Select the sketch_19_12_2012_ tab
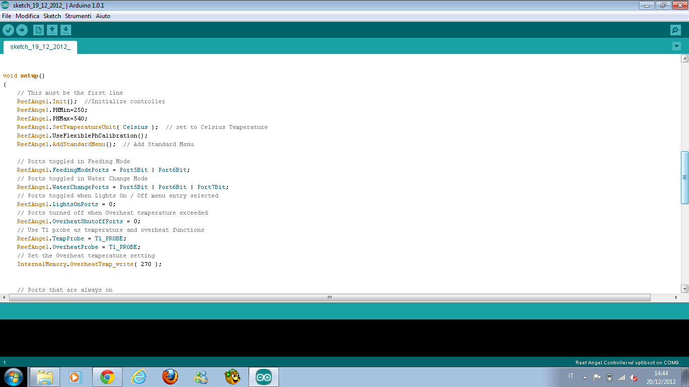This screenshot has width=689, height=387. coord(40,47)
